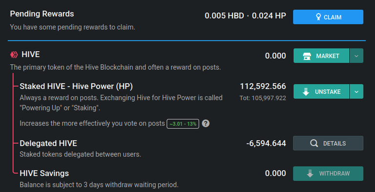Click the arrow icon on WITHDRAW button

pyautogui.click(x=310, y=173)
